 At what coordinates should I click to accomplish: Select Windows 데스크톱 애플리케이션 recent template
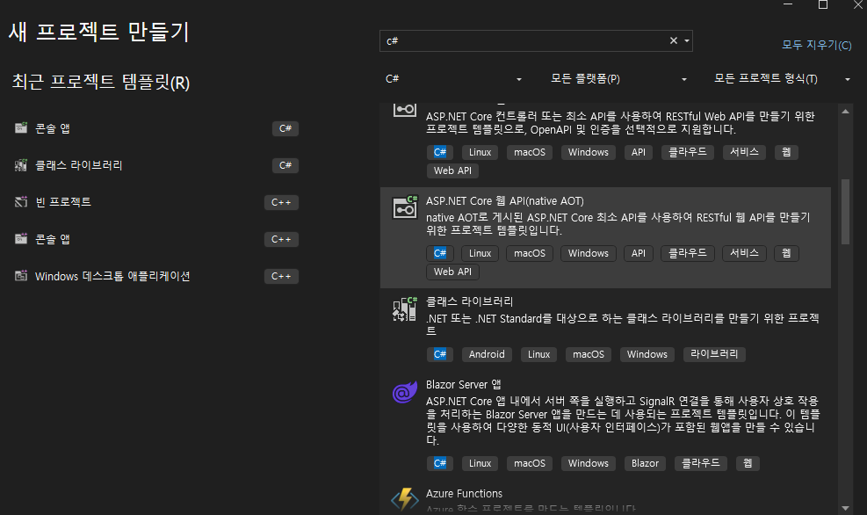pyautogui.click(x=156, y=275)
